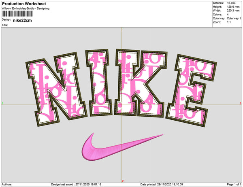This screenshot has width=243, height=187.
Task: Select the height value '128.6 mm'
Action: click(233, 6)
